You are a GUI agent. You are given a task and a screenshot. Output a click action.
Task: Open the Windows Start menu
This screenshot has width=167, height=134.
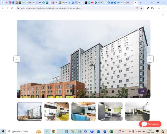[3, 131]
